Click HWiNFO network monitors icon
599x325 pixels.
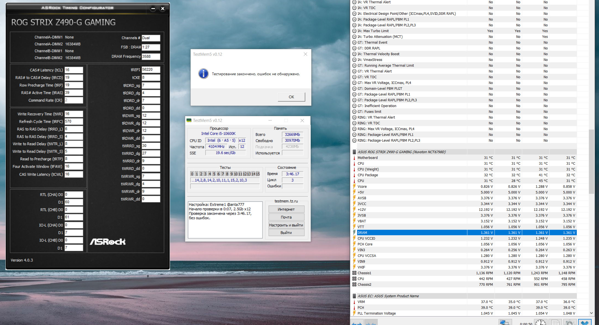click(x=505, y=323)
